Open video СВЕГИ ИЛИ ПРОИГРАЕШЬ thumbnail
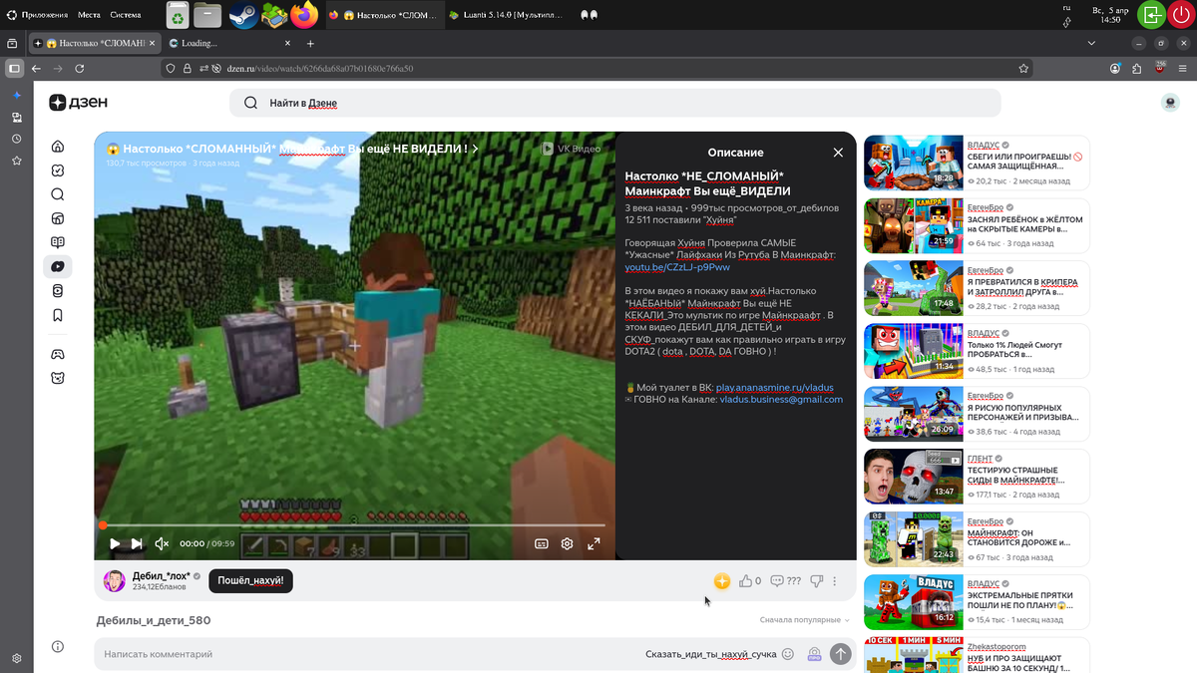The image size is (1197, 673). (x=913, y=163)
